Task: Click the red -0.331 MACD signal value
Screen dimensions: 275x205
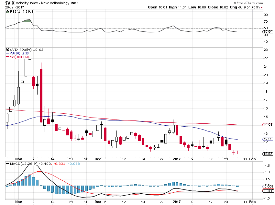Action: 59,164
